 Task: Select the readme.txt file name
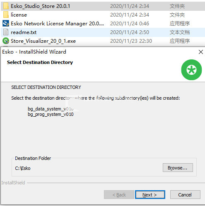[x=24, y=32]
